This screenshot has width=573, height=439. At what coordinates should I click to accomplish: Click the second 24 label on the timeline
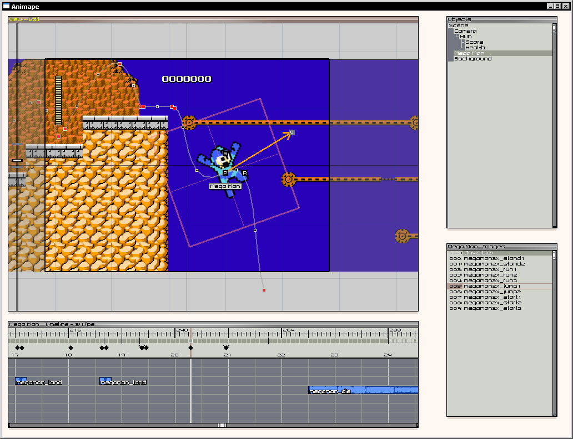(388, 355)
